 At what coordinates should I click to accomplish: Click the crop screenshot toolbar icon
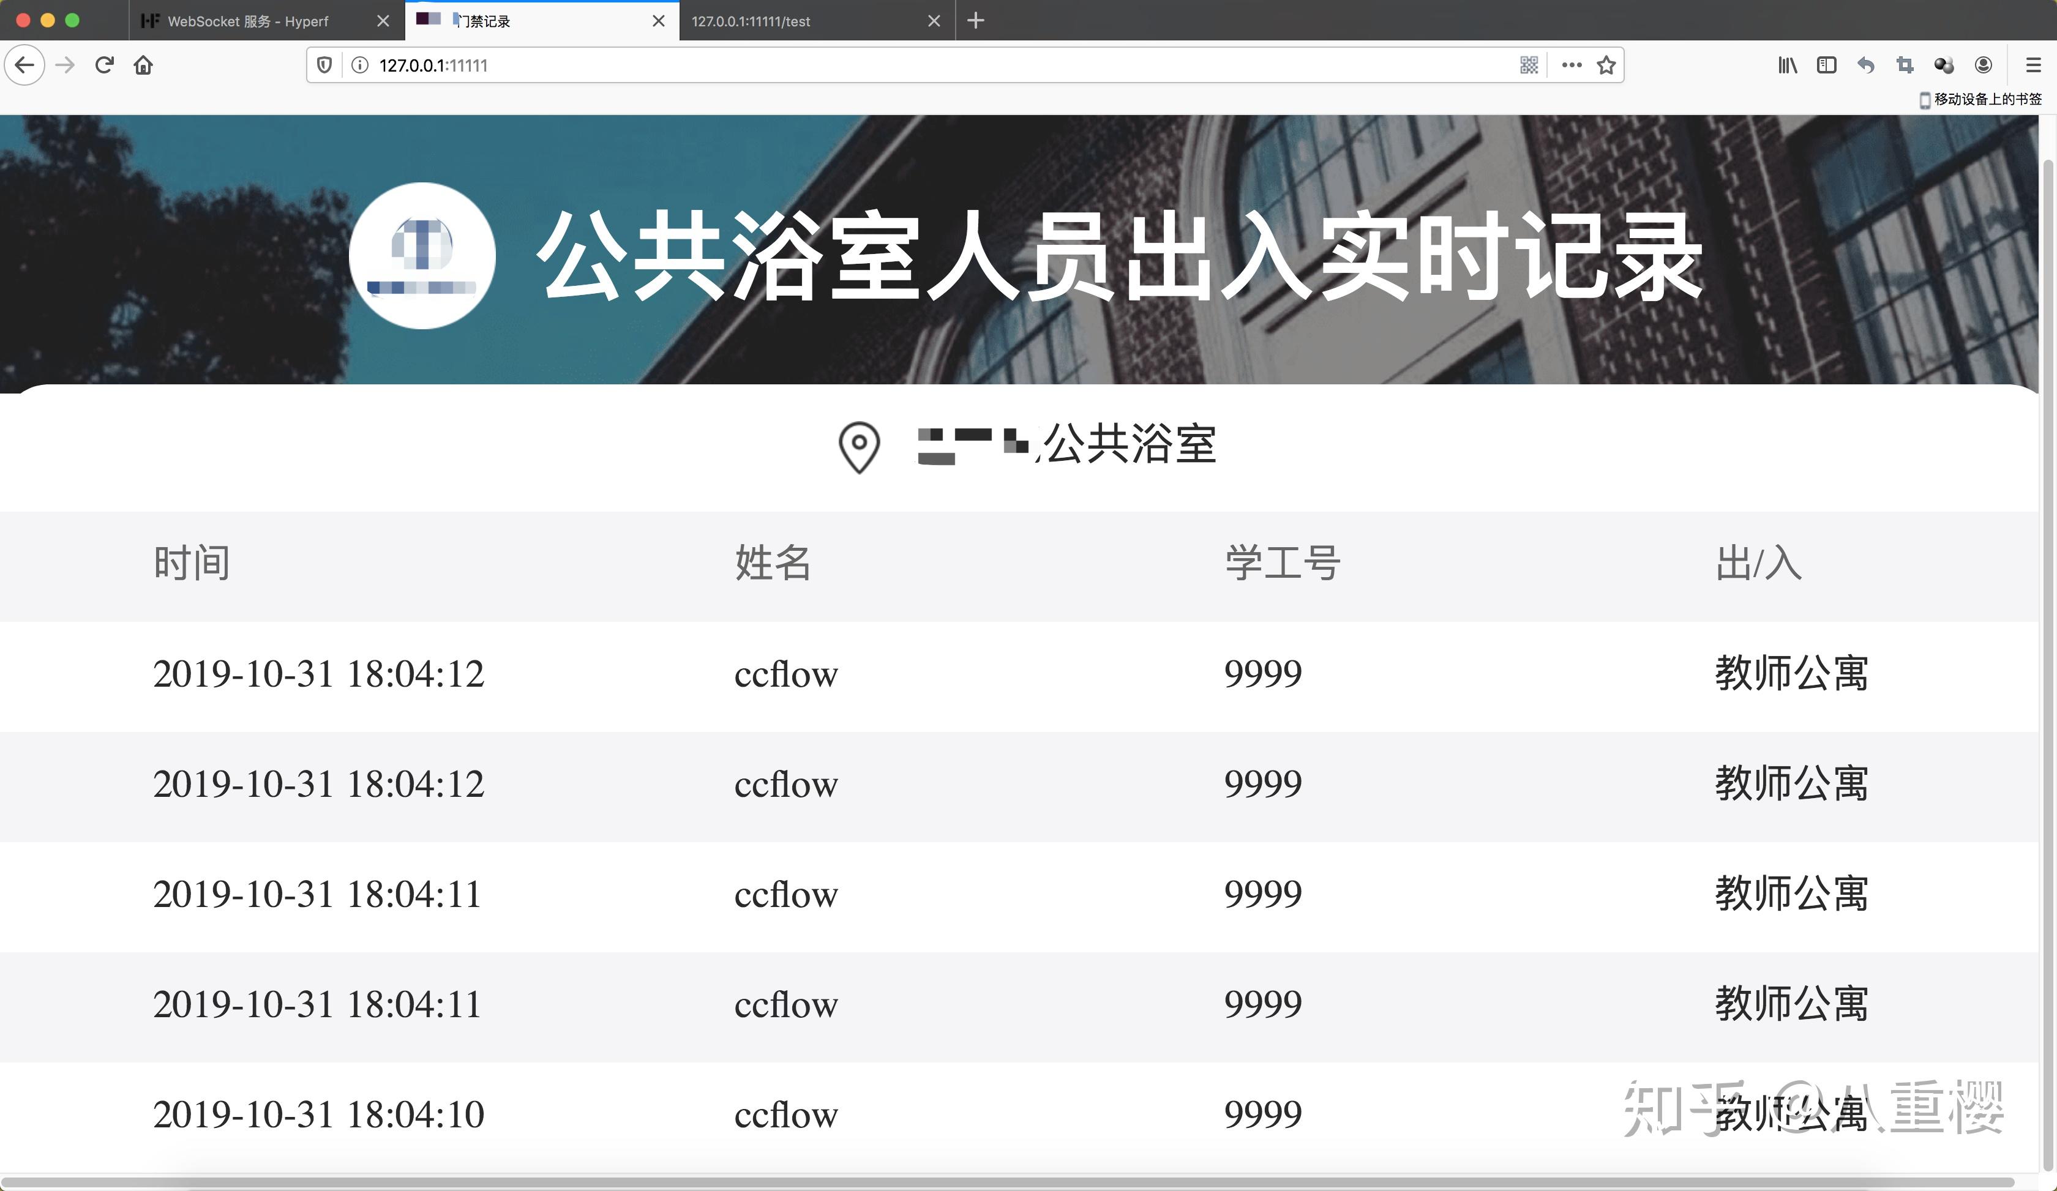(x=1905, y=65)
